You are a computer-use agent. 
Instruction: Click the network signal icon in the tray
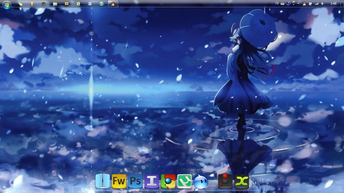316,4
